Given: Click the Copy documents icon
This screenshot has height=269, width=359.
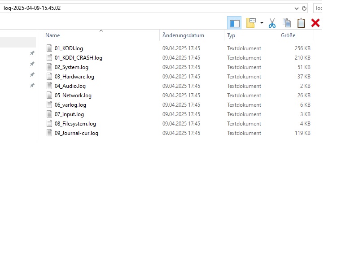Looking at the screenshot, I should point(287,23).
